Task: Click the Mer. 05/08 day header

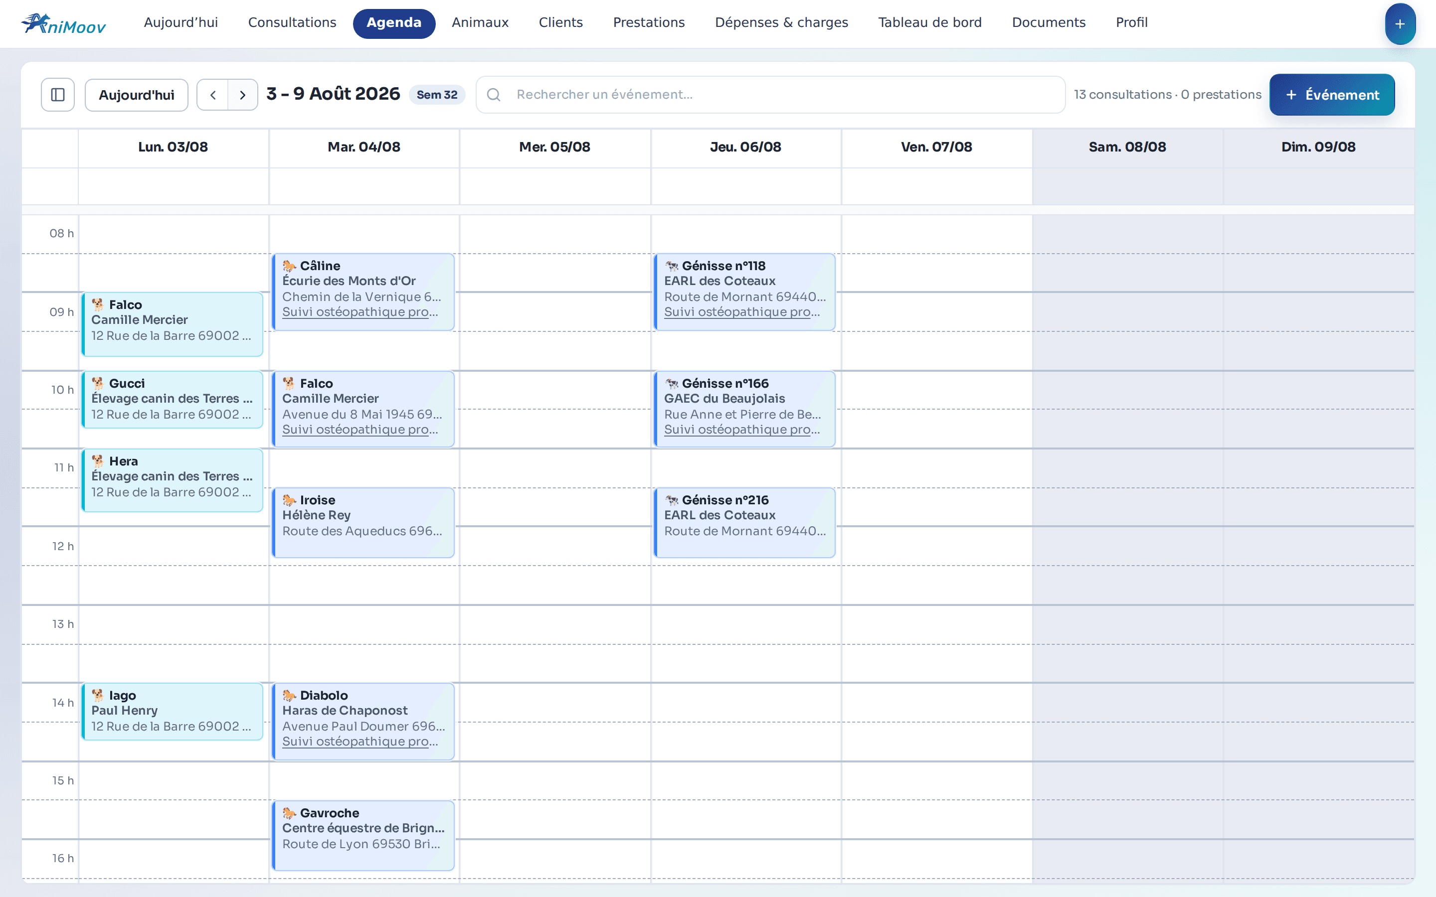Action: pyautogui.click(x=555, y=147)
